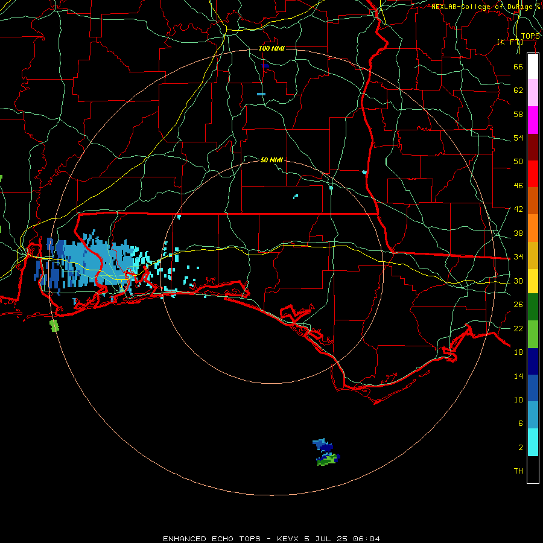Click the 'ENHANCED ECHO TOPS' title text

pos(212,539)
